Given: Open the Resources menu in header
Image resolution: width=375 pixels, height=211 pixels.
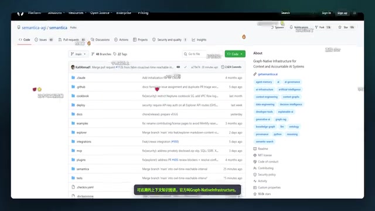Looking at the screenshot, I should click(x=77, y=13).
